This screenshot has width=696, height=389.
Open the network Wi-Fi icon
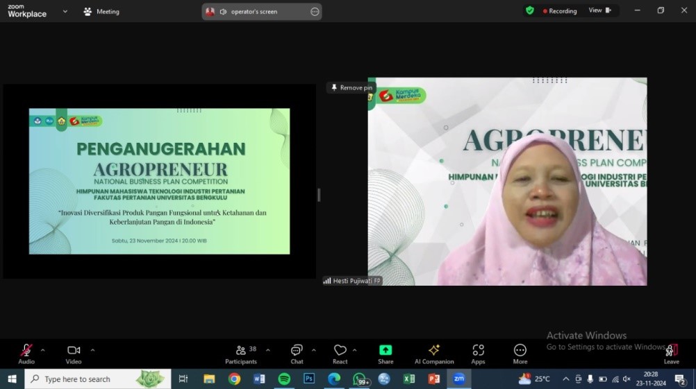pos(615,379)
